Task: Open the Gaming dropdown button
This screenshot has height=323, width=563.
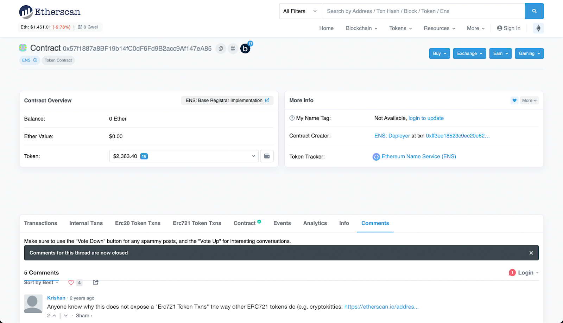Action: [529, 53]
